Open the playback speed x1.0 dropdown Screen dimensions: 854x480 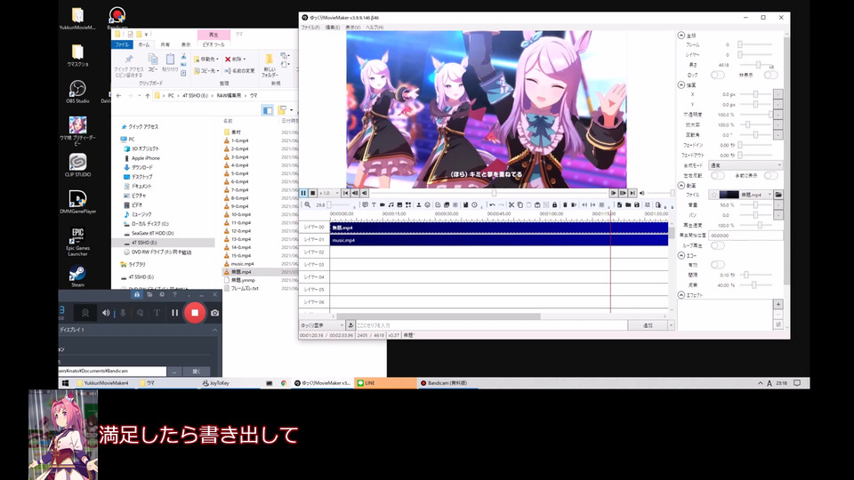(x=328, y=193)
